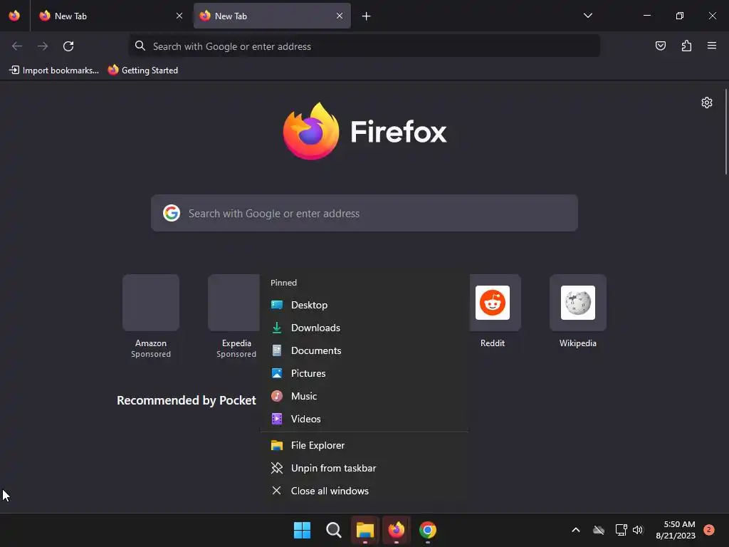Click Firefox View icon at tab strip start
This screenshot has width=729, height=547.
14,16
